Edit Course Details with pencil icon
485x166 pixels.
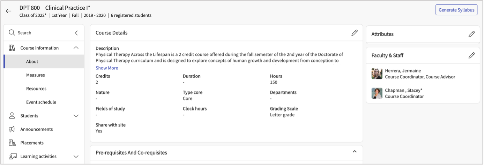355,33
